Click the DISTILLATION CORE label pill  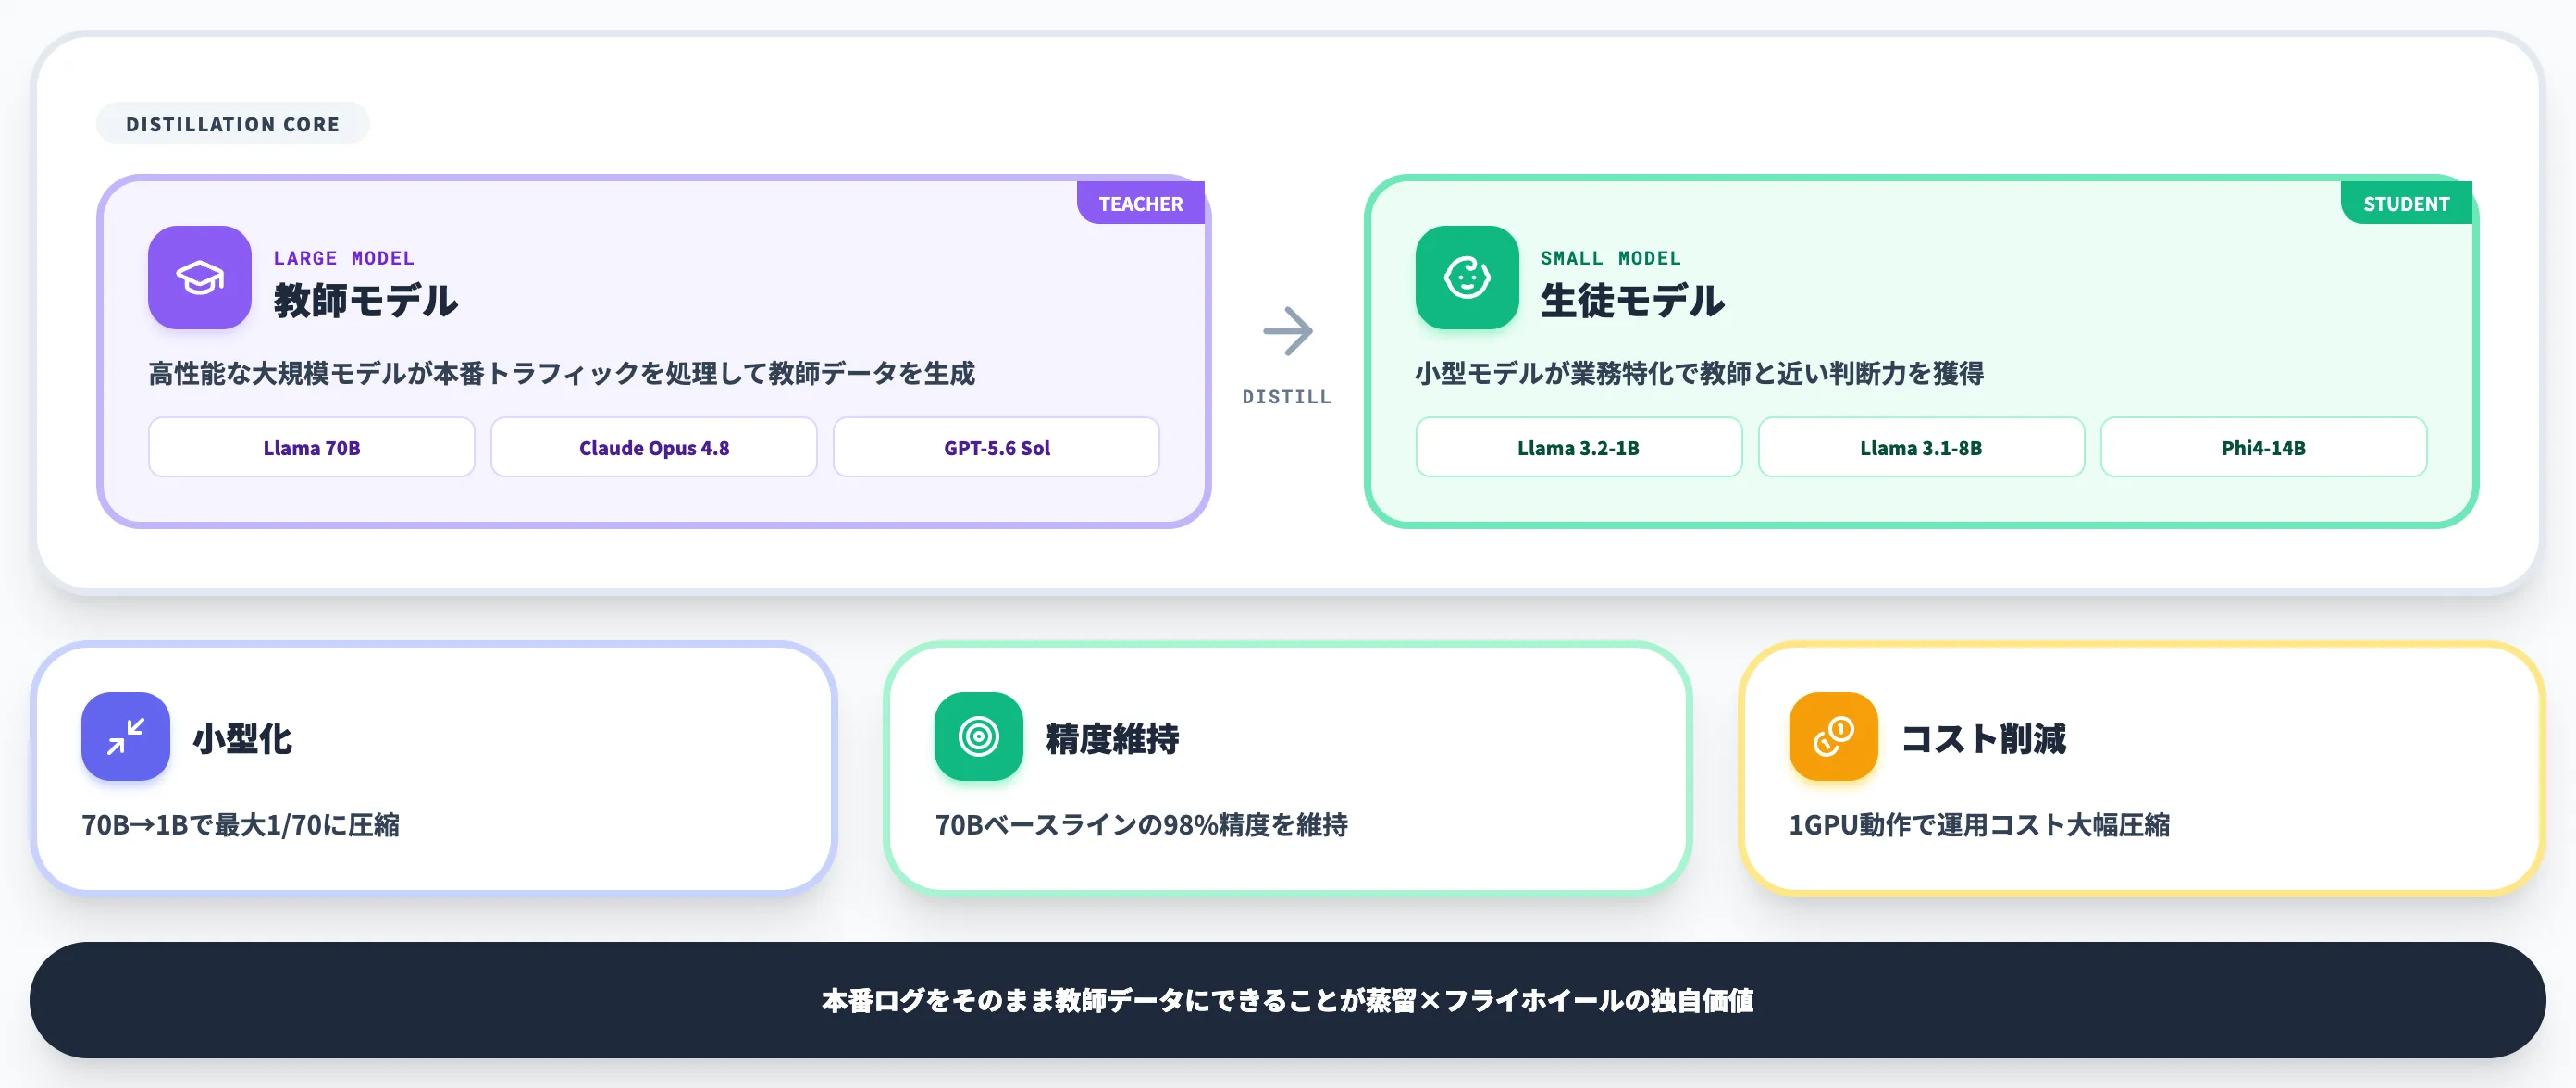pos(233,124)
